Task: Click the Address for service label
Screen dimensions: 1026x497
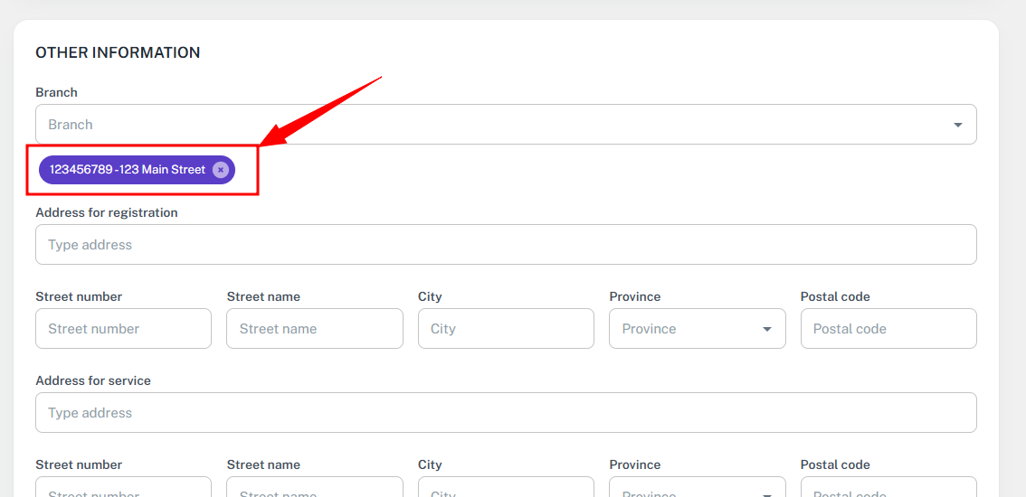Action: point(93,380)
